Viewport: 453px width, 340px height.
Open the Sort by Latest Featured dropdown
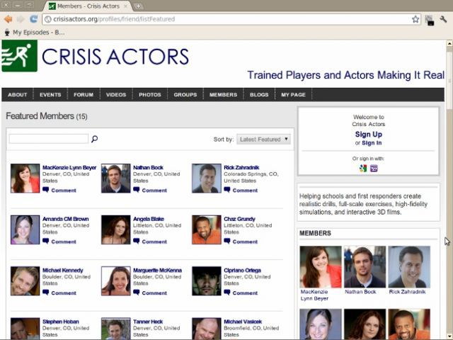263,140
